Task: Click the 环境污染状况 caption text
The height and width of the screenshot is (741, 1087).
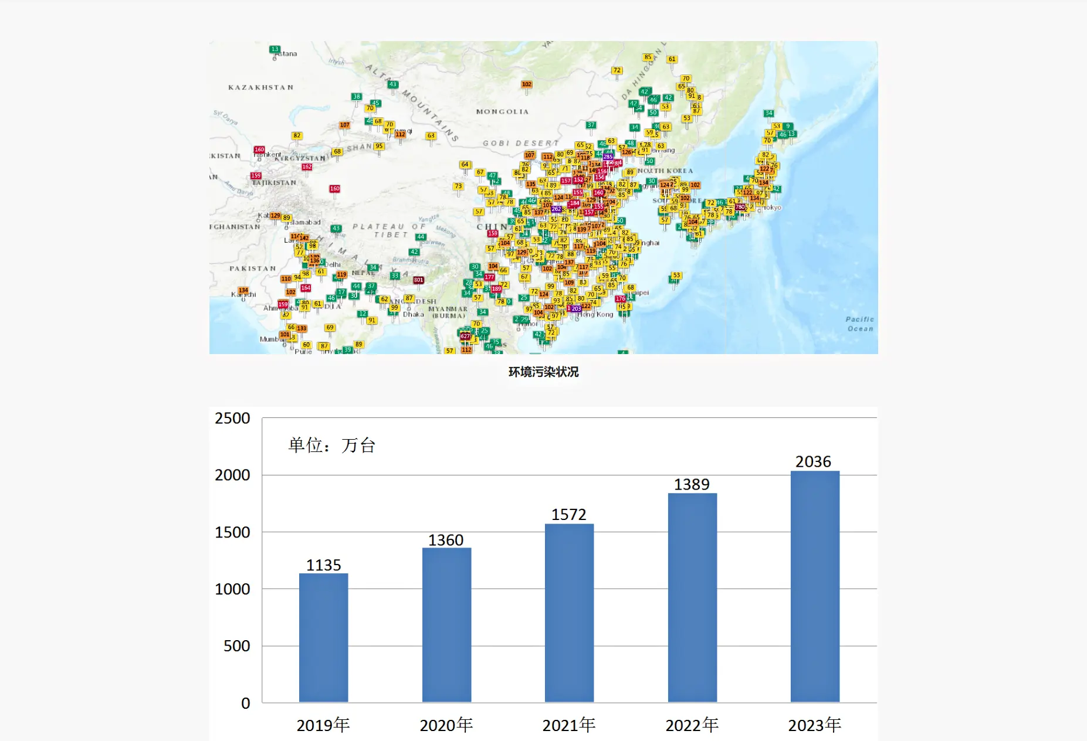Action: (543, 372)
